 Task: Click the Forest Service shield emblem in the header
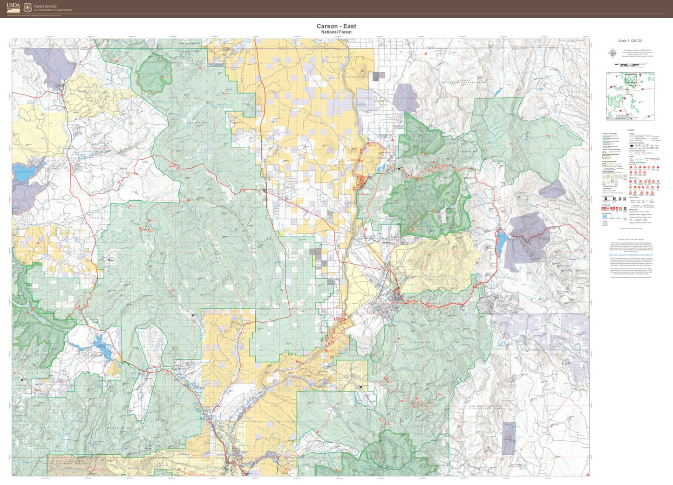[27, 7]
